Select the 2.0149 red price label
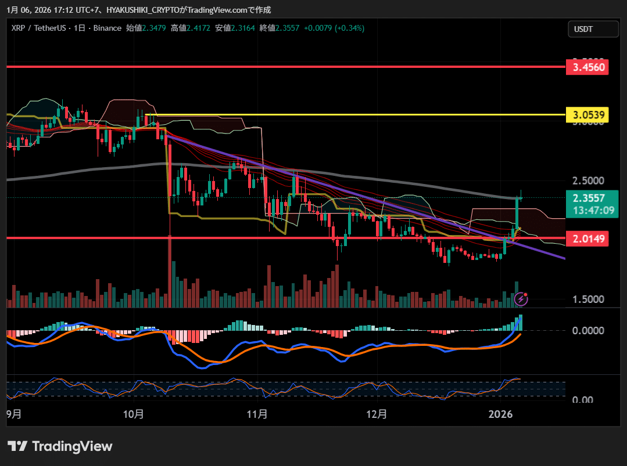This screenshot has width=627, height=466. 587,239
